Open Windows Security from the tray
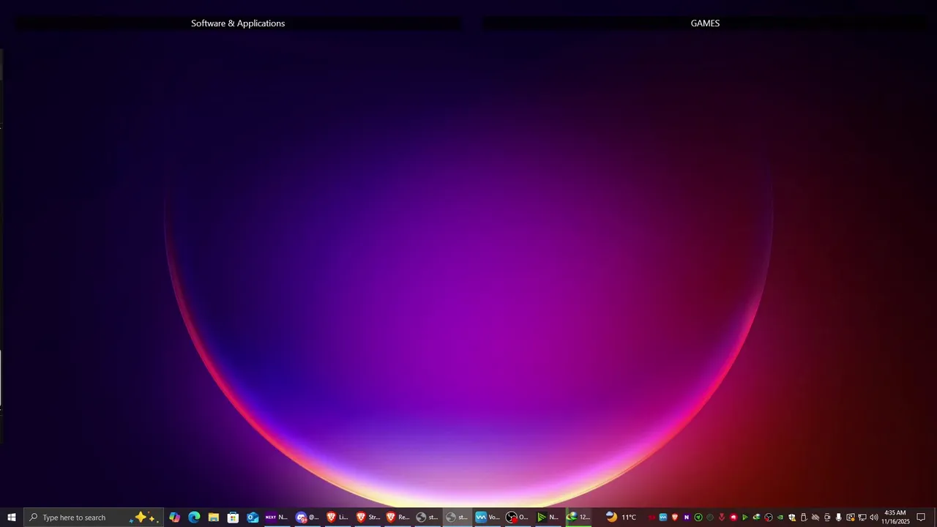The image size is (937, 527). pyautogui.click(x=792, y=517)
